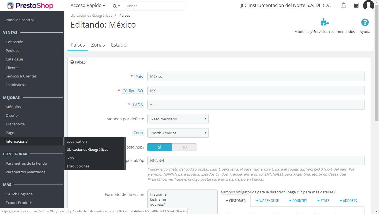Expand the ADDRESS address fields tab
This screenshot has width=379, height=214.
pos(348,201)
